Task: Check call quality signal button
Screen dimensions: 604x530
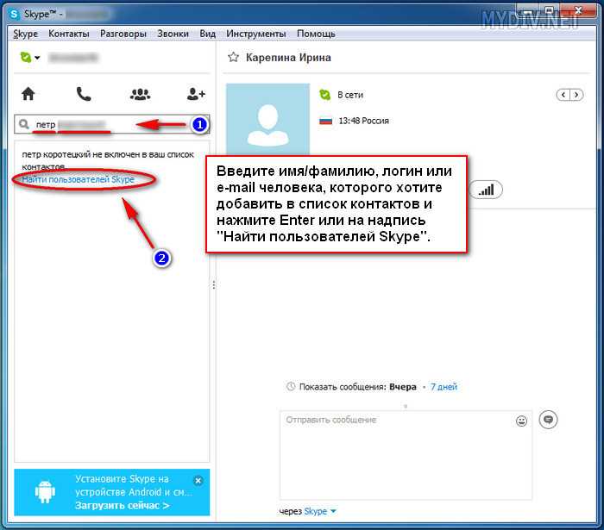Action: 486,190
